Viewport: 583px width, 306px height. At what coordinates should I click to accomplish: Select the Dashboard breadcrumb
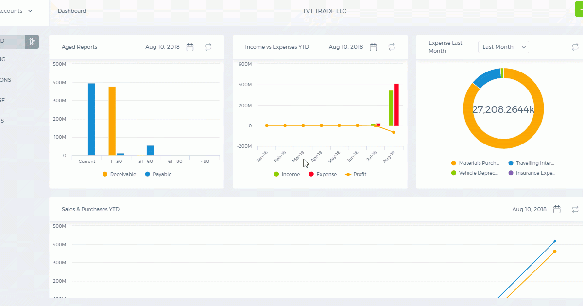coord(72,11)
